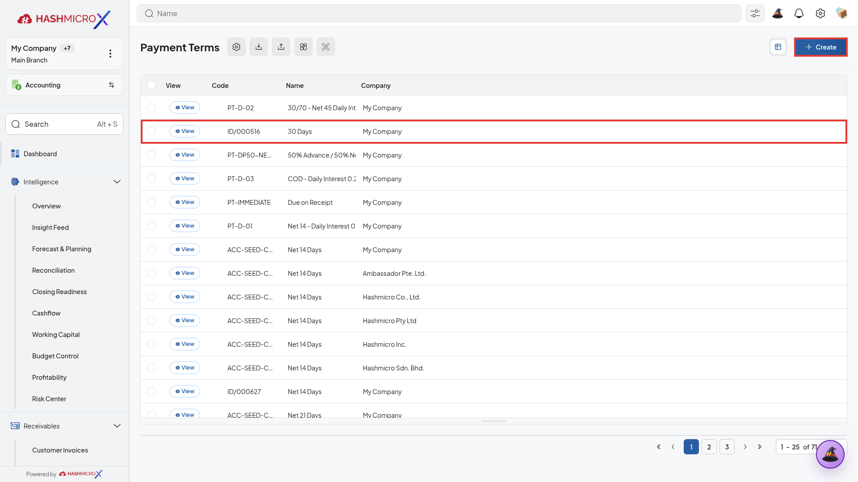Click the wizard hat icon in top bar

778,13
